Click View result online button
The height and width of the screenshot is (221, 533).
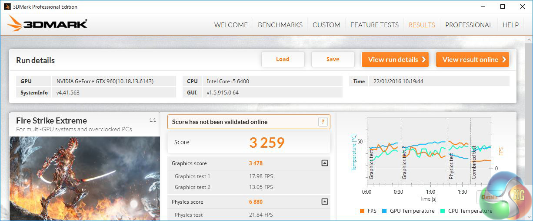coord(473,60)
